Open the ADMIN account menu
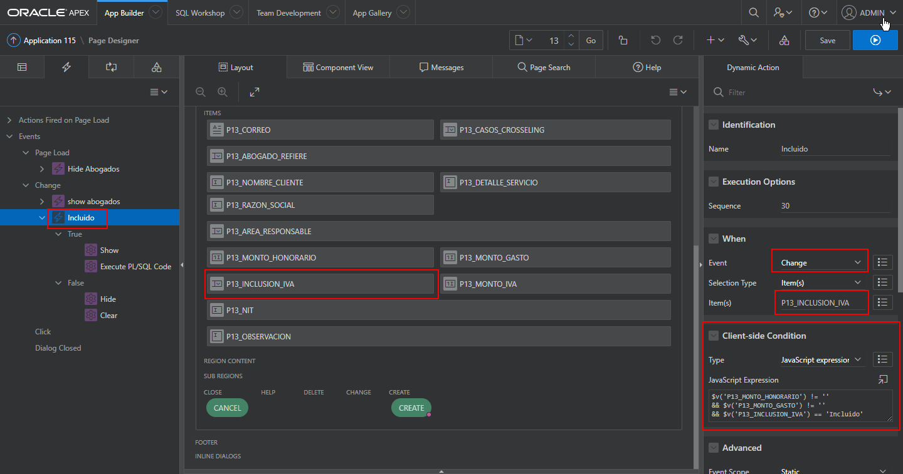The image size is (903, 474). pos(869,13)
